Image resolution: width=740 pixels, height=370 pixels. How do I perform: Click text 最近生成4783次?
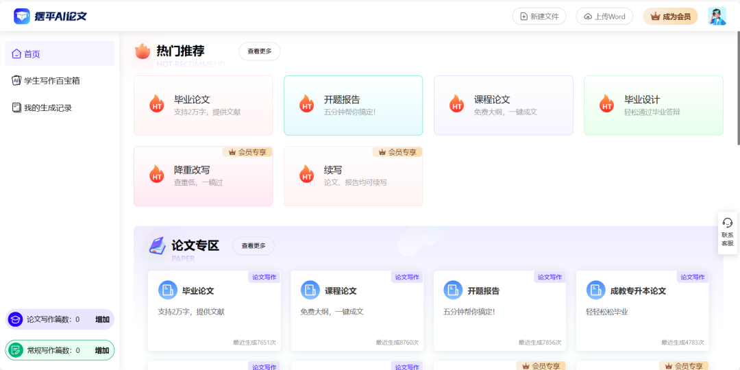click(x=682, y=342)
